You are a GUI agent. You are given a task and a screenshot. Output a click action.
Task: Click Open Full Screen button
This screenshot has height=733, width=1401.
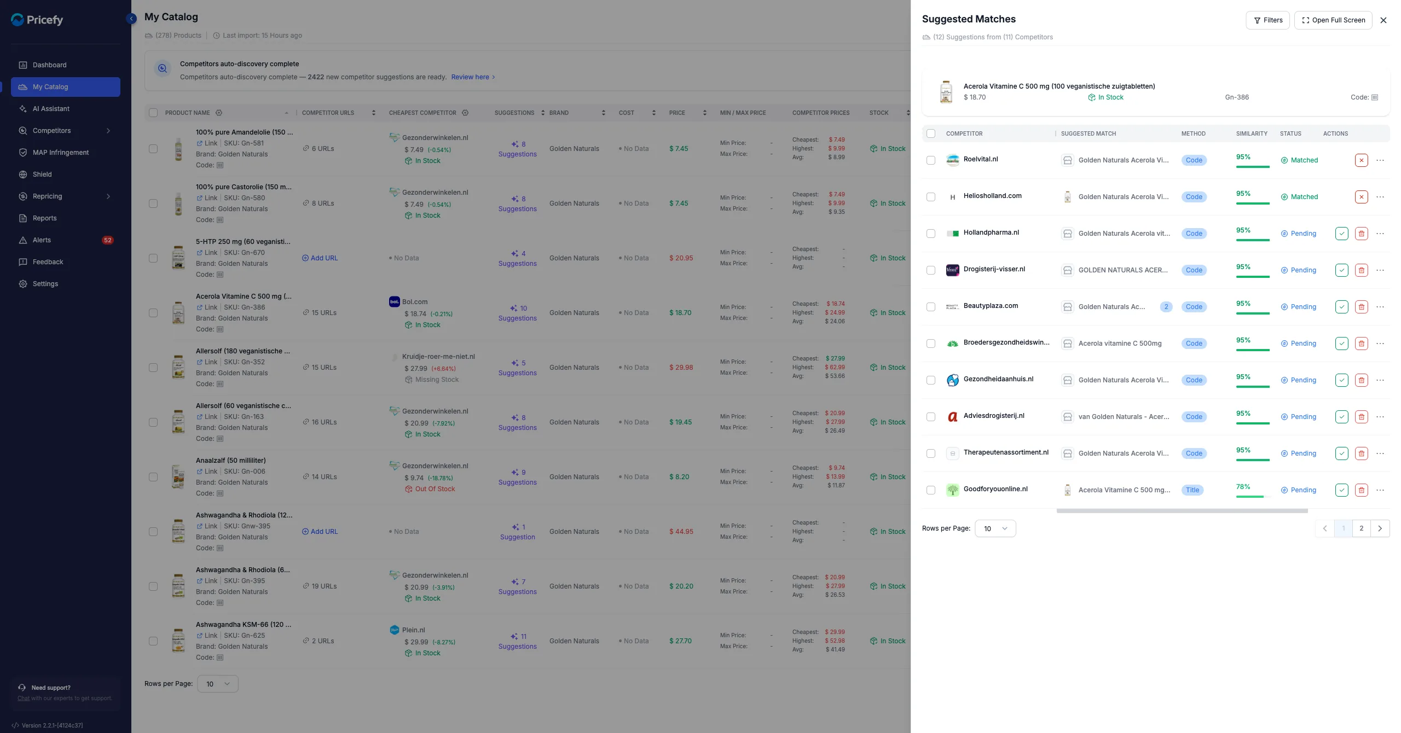[1333, 20]
